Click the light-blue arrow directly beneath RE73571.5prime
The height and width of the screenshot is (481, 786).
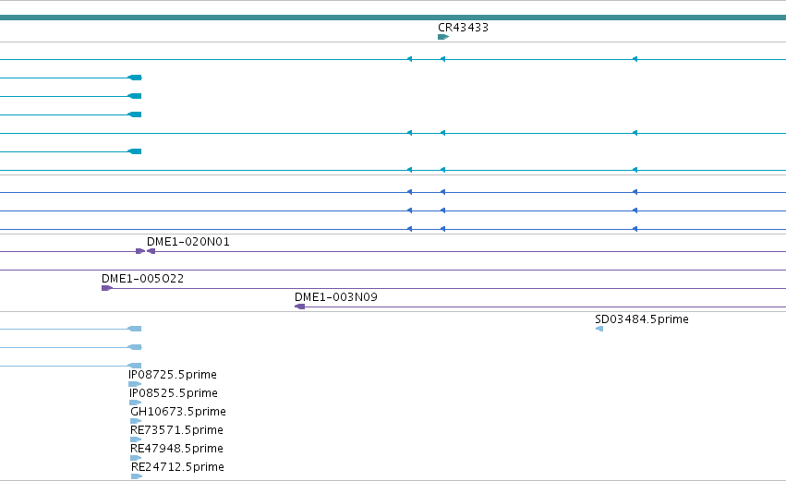pyautogui.click(x=136, y=439)
